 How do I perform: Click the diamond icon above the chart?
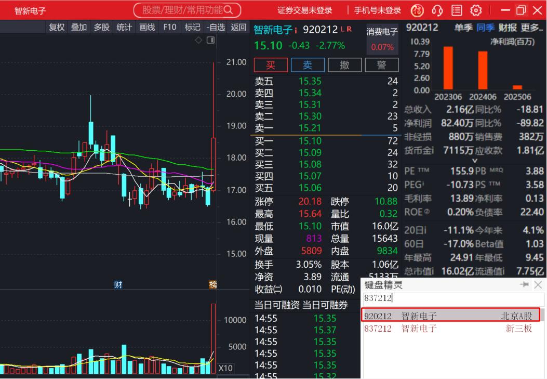(198, 40)
